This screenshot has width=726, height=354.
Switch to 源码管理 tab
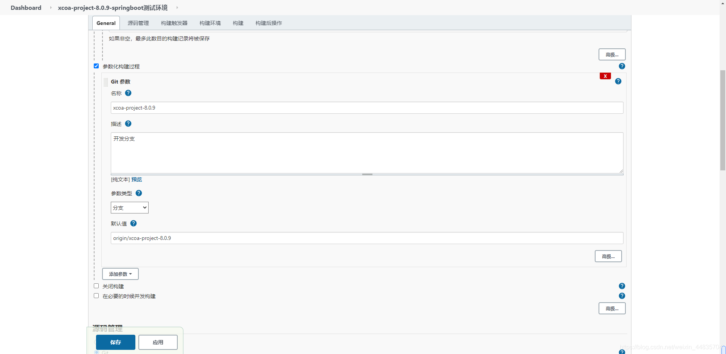138,23
